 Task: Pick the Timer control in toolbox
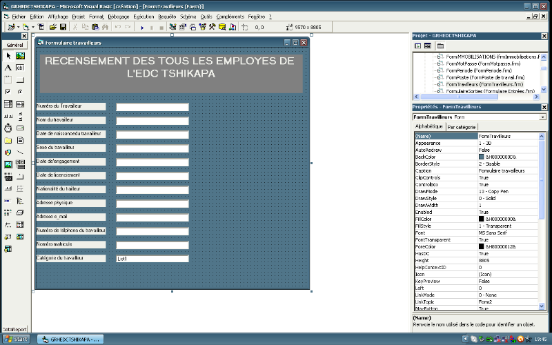pyautogui.click(x=8, y=128)
